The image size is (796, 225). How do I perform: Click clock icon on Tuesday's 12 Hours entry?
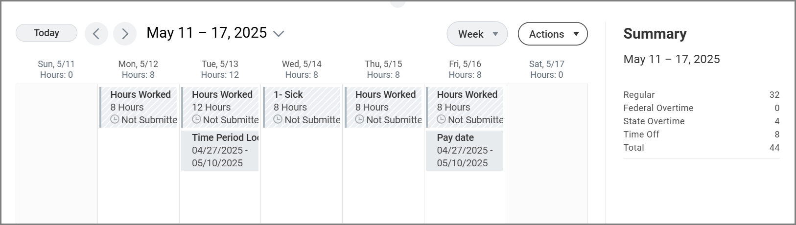click(196, 119)
